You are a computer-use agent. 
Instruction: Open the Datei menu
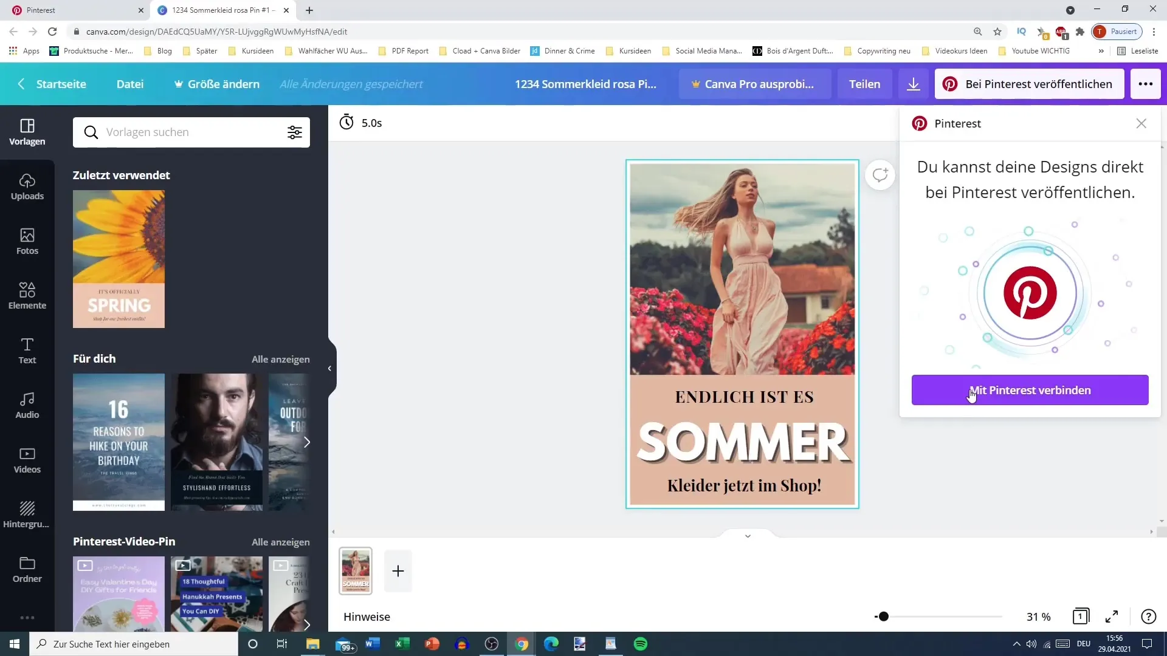(130, 84)
